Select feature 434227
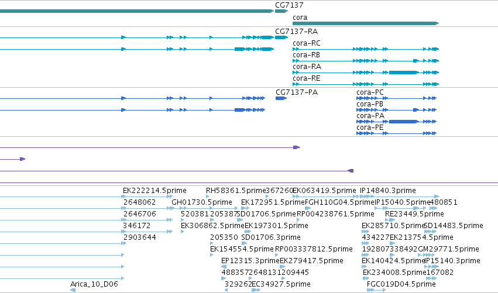The width and height of the screenshot is (498, 293). coord(376,238)
